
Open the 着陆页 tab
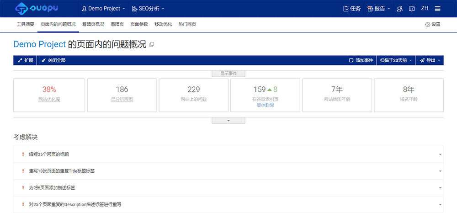pos(117,25)
